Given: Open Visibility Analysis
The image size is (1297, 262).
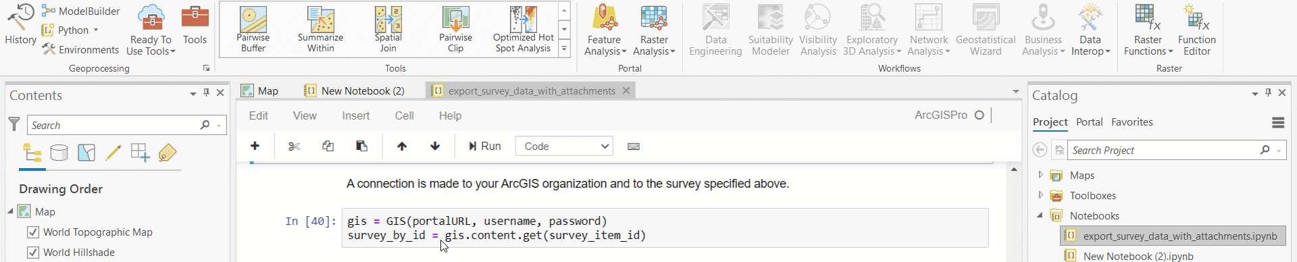Looking at the screenshot, I should (818, 30).
